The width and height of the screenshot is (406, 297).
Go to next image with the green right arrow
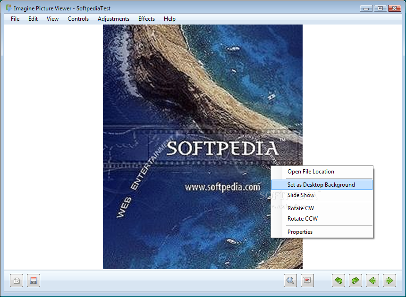coord(389,280)
